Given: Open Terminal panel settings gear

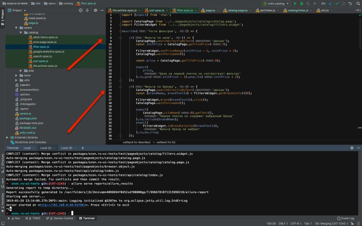Looking at the screenshot, I should pyautogui.click(x=352, y=148).
